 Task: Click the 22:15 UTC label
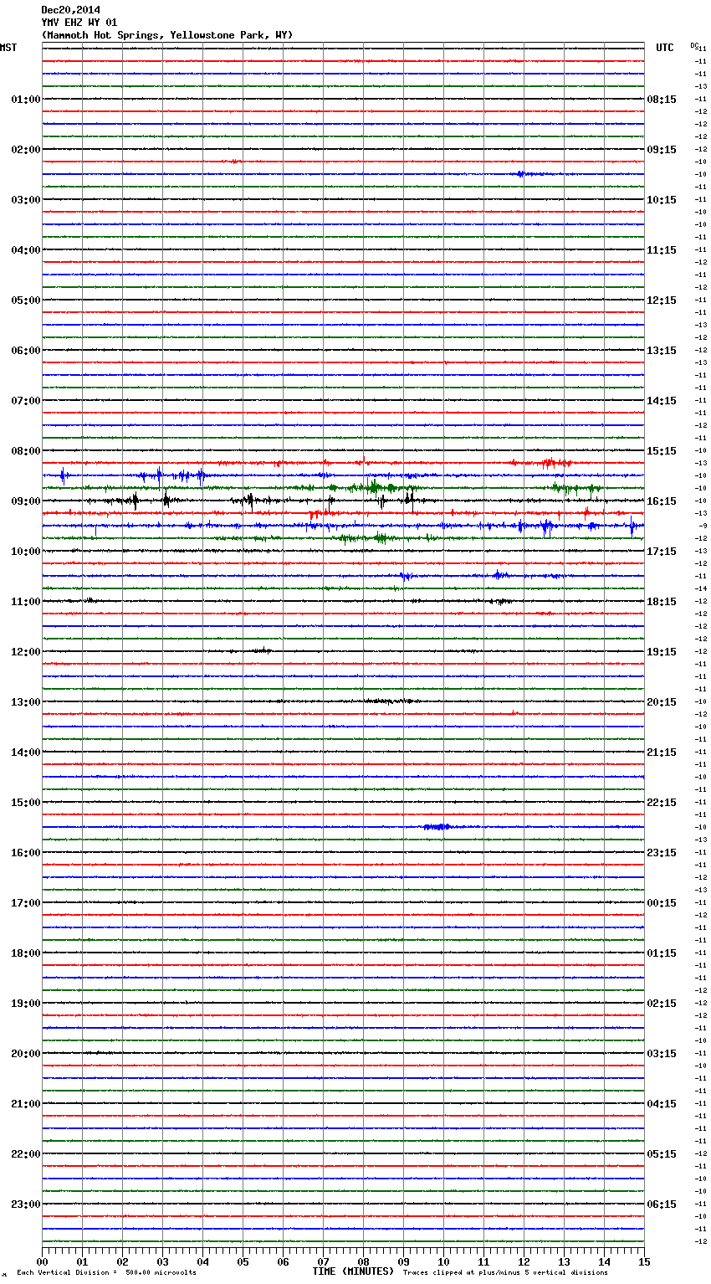tap(662, 803)
